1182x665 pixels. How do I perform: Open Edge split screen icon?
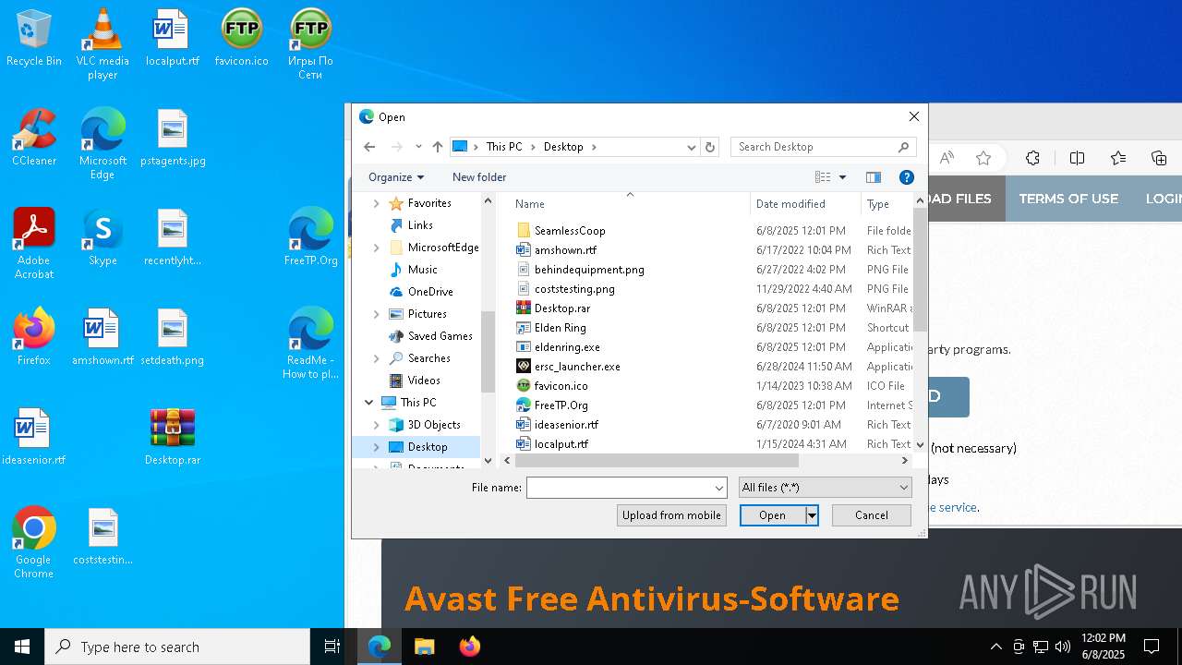pyautogui.click(x=1077, y=158)
